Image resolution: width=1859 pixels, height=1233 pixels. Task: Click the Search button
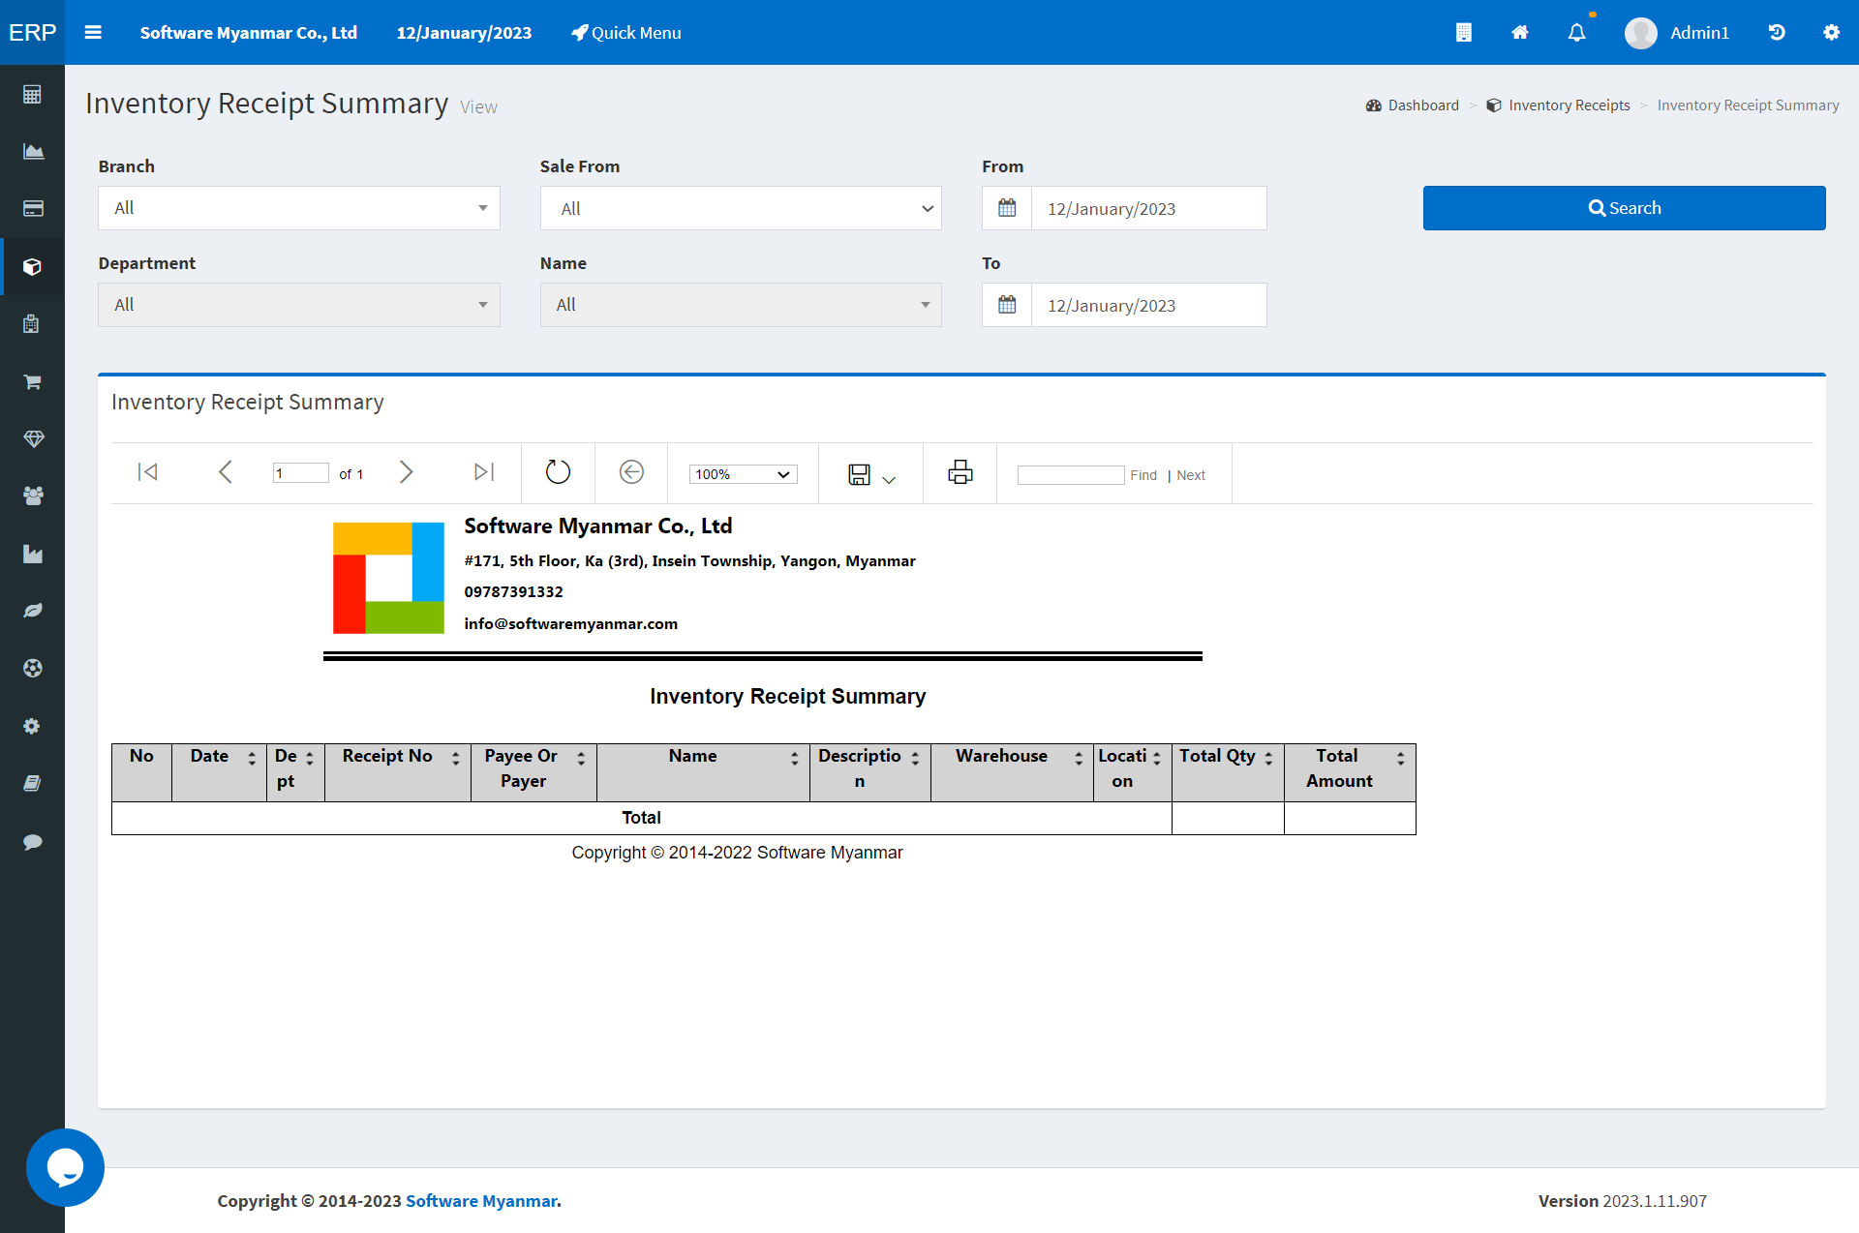1625,208
